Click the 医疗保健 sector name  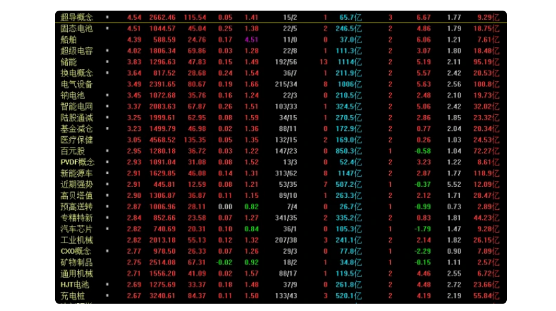click(76, 140)
